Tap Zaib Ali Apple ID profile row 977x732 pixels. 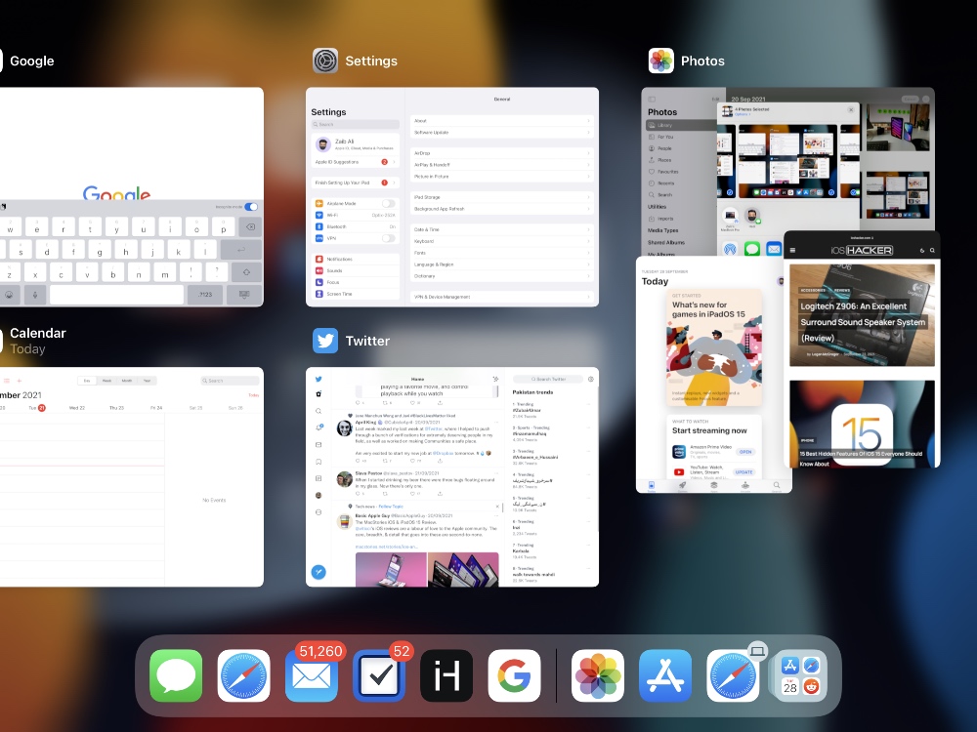click(x=356, y=144)
